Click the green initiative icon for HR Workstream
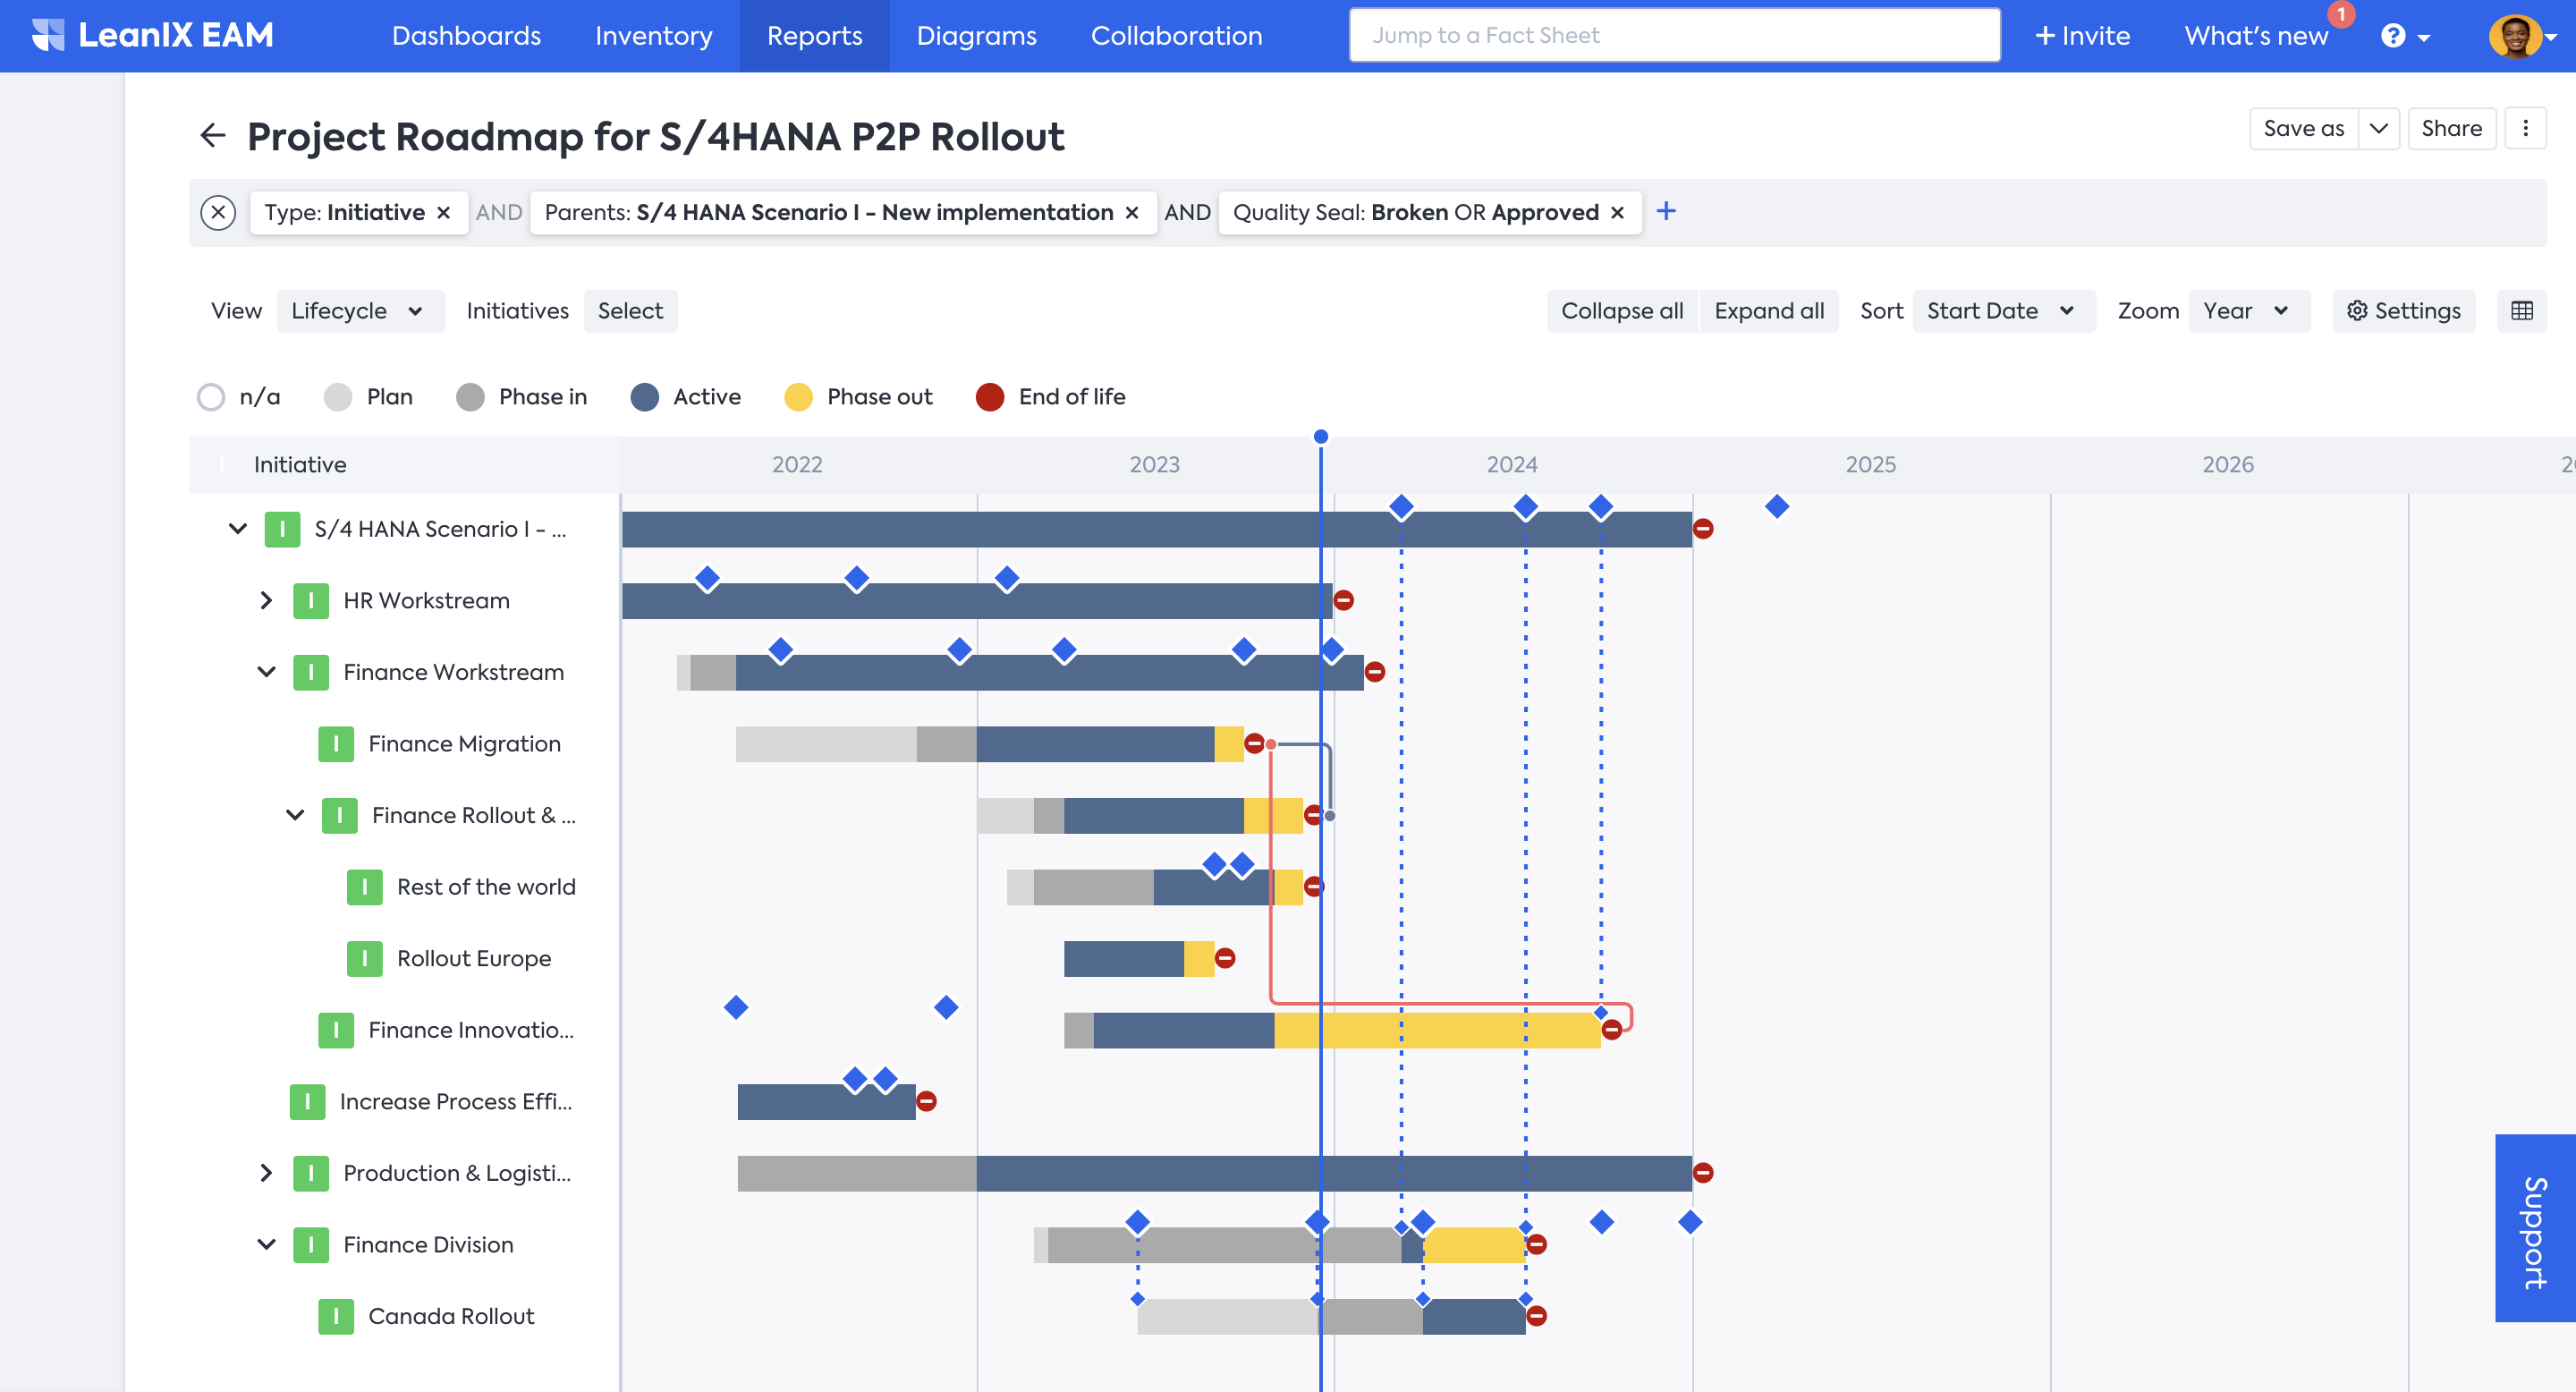The image size is (2576, 1392). click(311, 601)
